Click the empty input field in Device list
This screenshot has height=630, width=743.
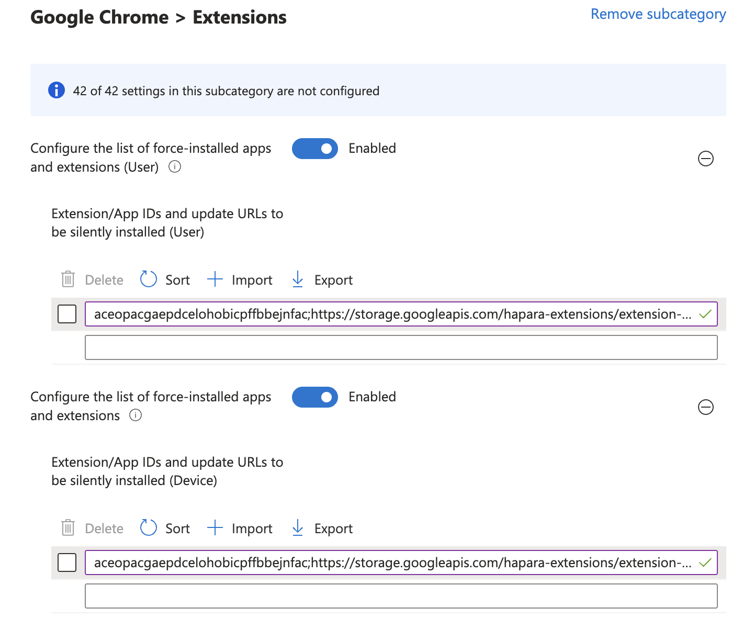coord(401,596)
